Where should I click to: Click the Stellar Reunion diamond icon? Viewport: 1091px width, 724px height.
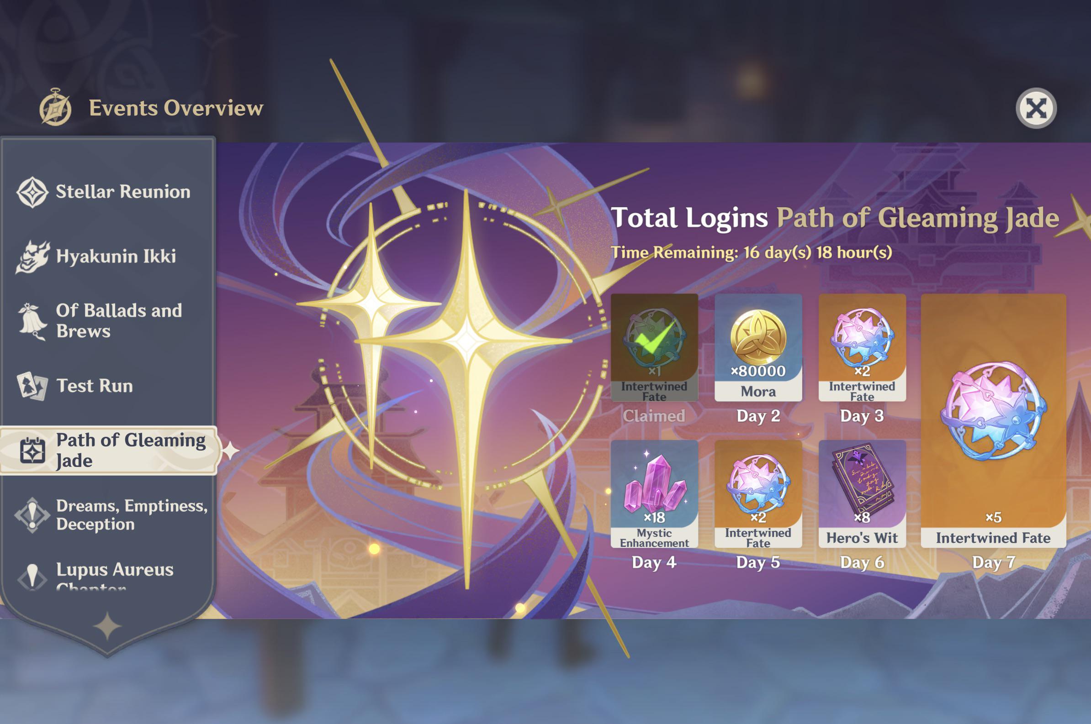tap(32, 192)
